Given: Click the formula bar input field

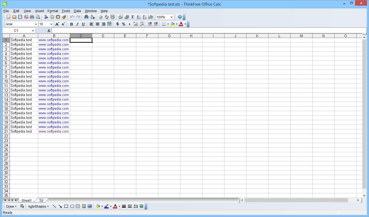Looking at the screenshot, I should pyautogui.click(x=209, y=31).
